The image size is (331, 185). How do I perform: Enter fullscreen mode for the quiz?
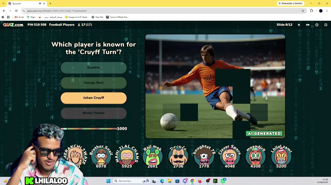[326, 25]
